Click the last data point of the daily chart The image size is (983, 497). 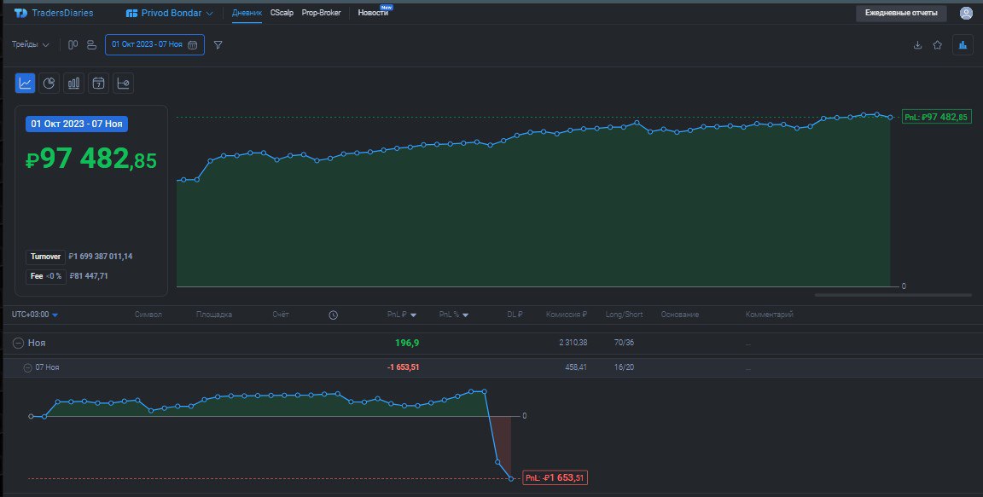point(511,479)
